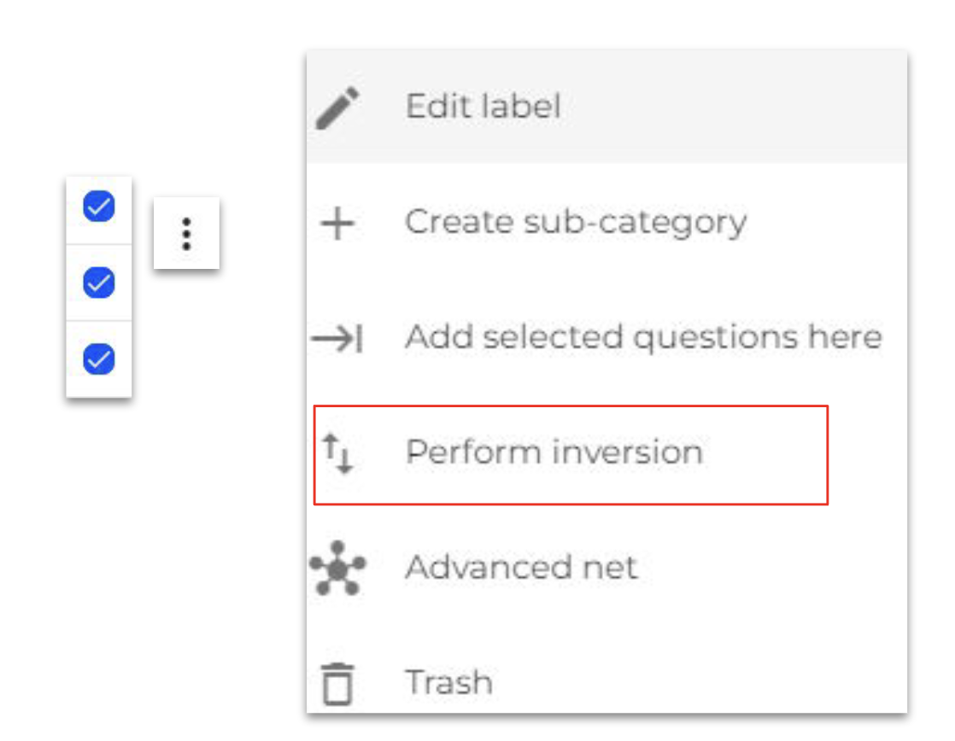This screenshot has height=741, width=955.
Task: Uncheck the middle blue checkbox
Action: click(99, 283)
